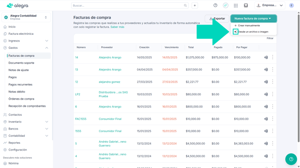The width and height of the screenshot is (300, 168).
Task: Open more options for invoice 4
Action: tap(273, 156)
